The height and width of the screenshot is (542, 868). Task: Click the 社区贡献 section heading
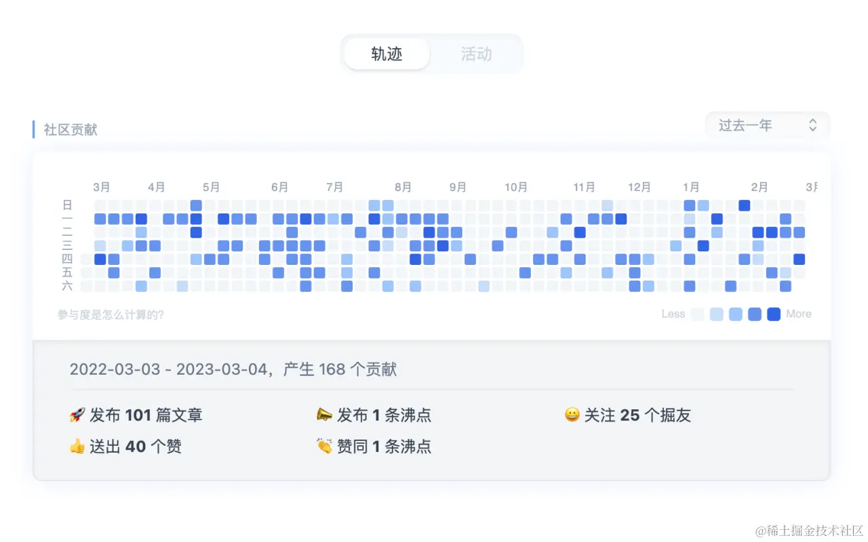[x=71, y=129]
